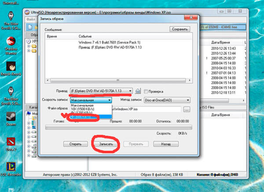Open the Файл menu in UltraISO

[x=31, y=19]
